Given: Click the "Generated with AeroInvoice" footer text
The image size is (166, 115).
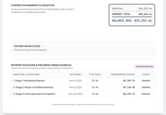Looking at the screenshot, I should 83,105.
